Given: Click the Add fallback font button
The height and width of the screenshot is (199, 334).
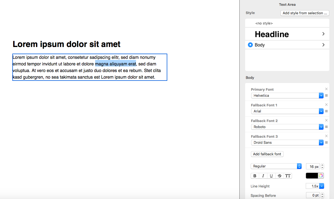Looking at the screenshot, I should point(267,154).
